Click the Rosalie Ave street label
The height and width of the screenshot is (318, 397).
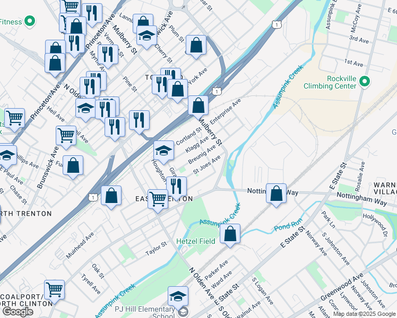360,176
